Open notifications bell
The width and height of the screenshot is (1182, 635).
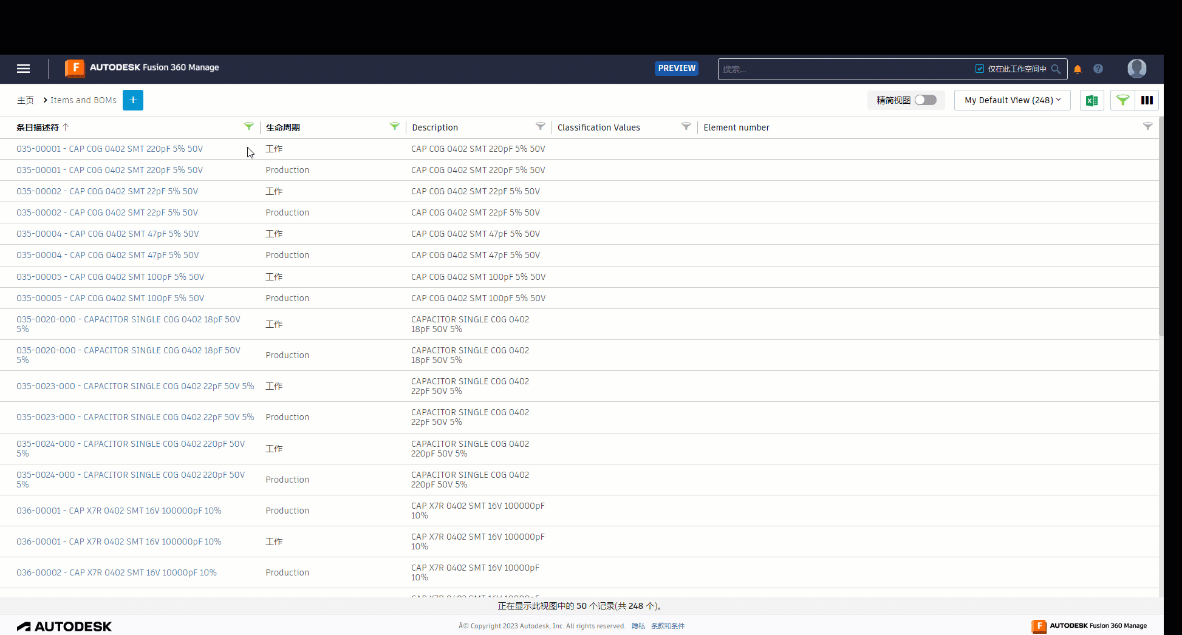1078,69
